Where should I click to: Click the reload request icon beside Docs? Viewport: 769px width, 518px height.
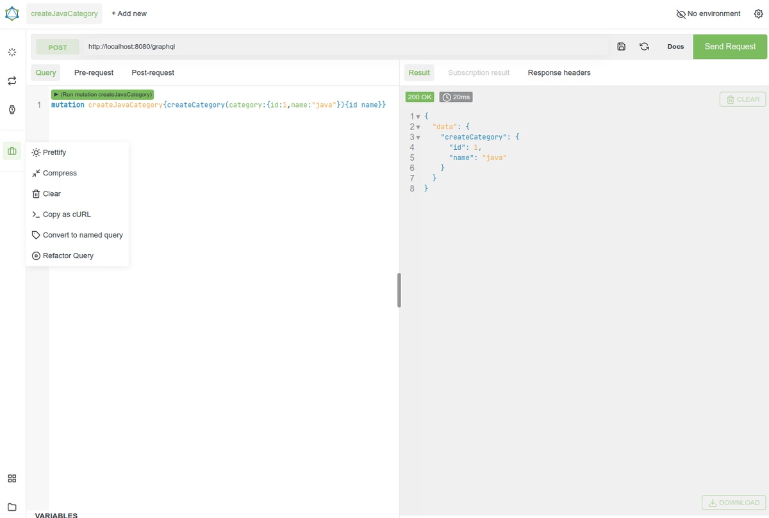644,46
